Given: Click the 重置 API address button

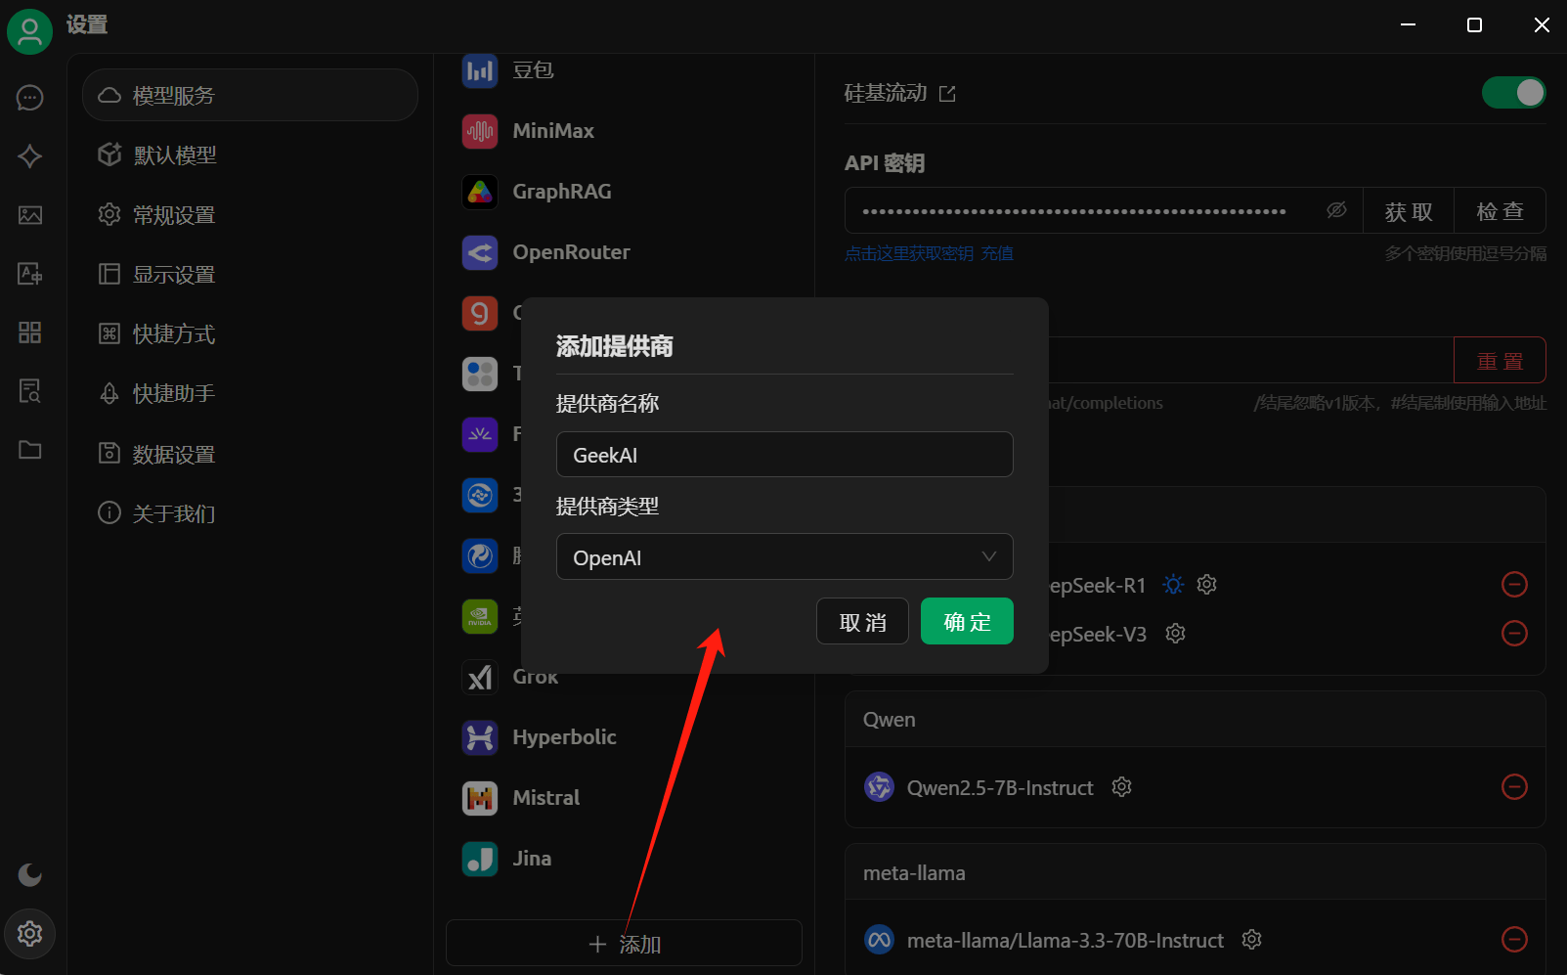Looking at the screenshot, I should pyautogui.click(x=1500, y=361).
